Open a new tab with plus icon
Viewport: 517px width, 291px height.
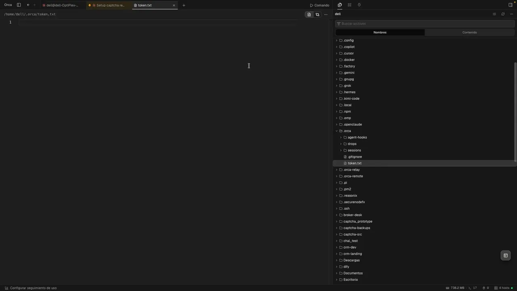tap(184, 5)
